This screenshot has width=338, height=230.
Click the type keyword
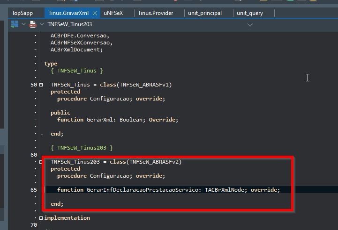coord(51,64)
